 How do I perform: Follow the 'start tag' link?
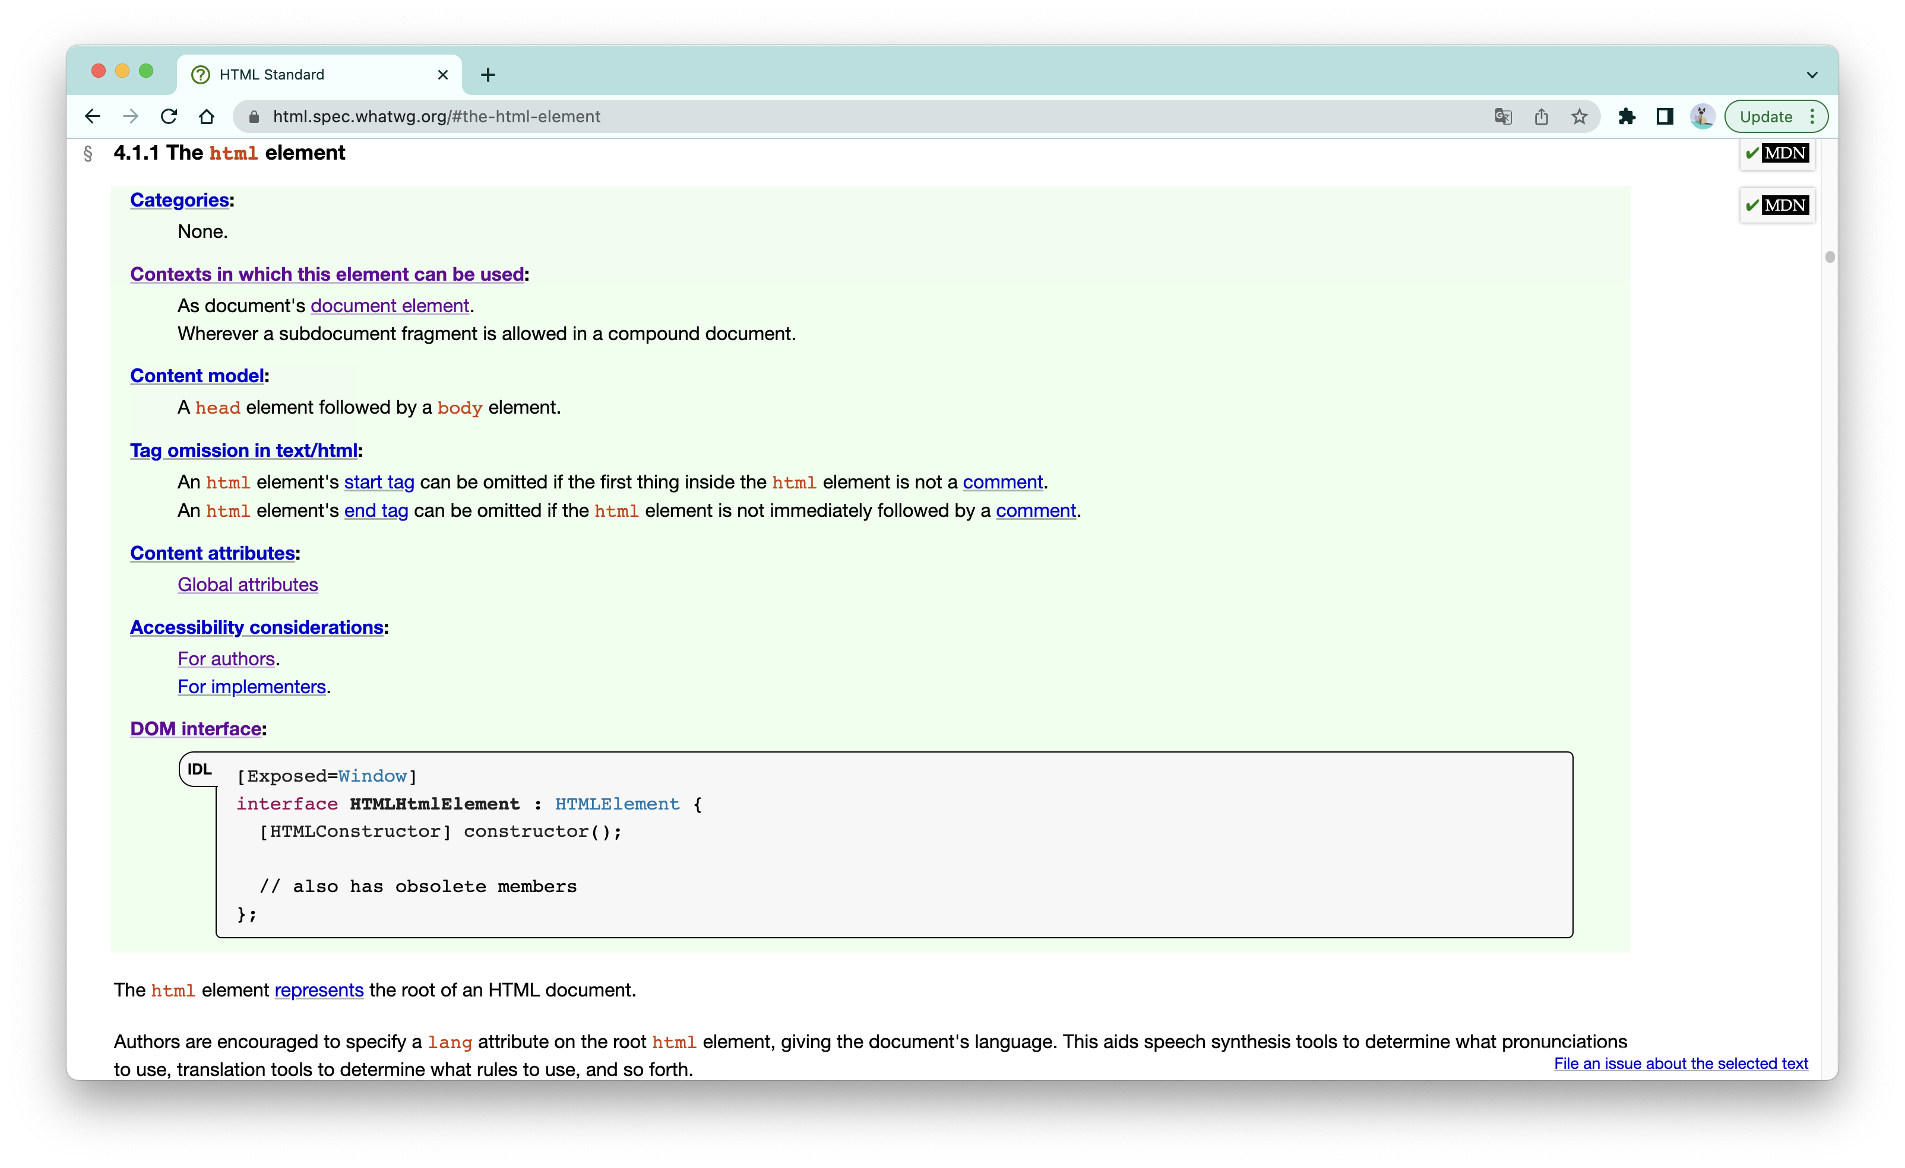tap(379, 483)
